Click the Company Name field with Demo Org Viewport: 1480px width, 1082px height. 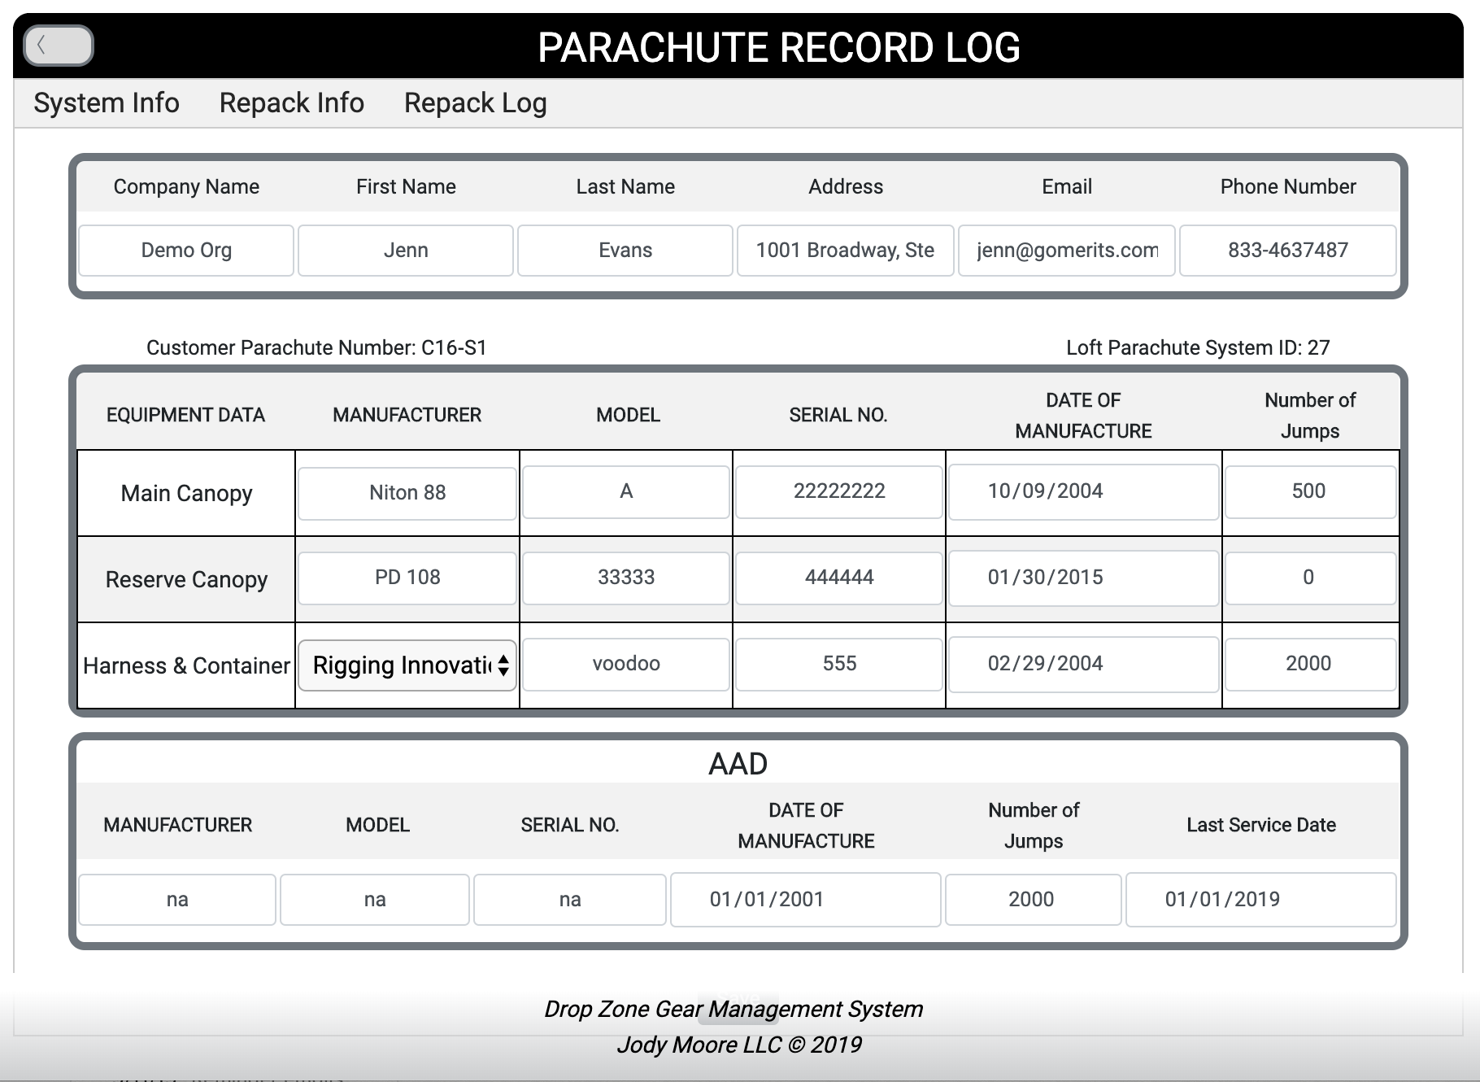(x=186, y=251)
